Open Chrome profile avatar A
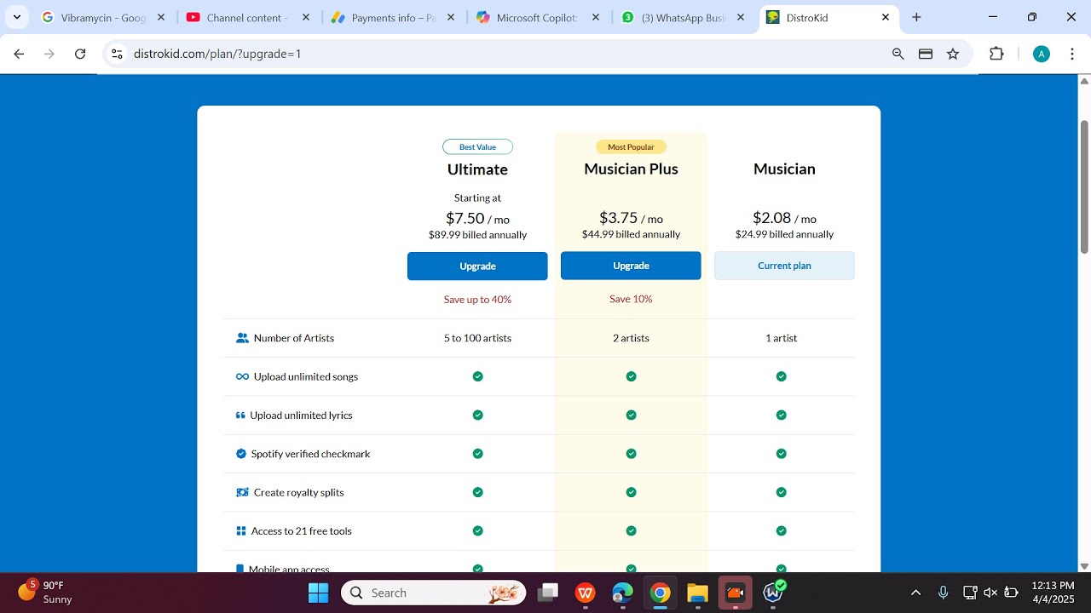This screenshot has width=1091, height=613. point(1041,54)
